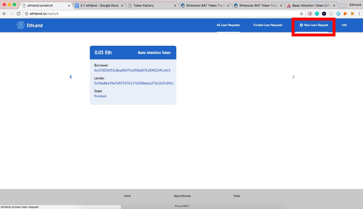This screenshot has height=209, width=363.
Task: Open the orange fox head extension
Action: [x=345, y=14]
